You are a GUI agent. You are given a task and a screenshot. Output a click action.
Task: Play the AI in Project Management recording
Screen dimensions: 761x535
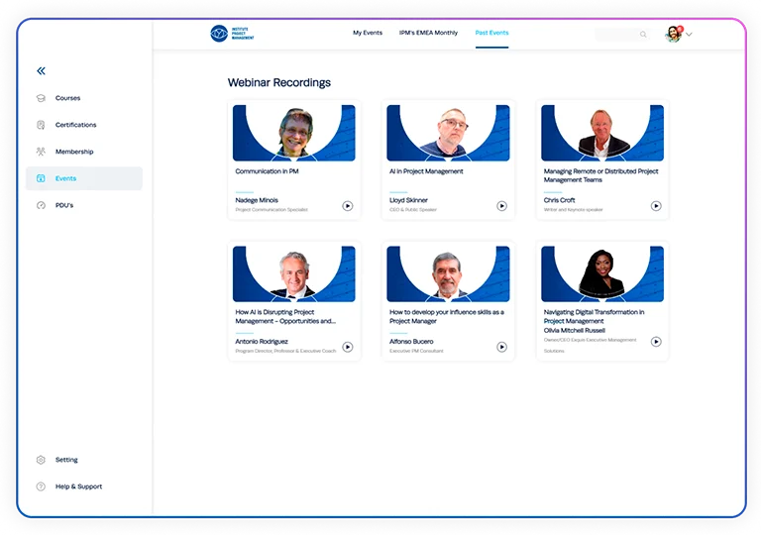[501, 206]
